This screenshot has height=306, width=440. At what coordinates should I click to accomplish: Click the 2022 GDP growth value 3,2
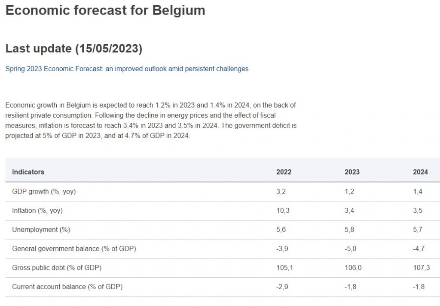pos(281,191)
